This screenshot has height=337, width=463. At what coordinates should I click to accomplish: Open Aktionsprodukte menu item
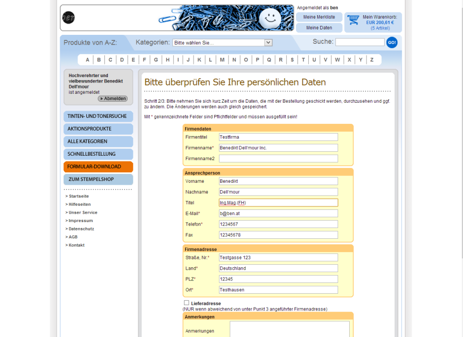pyautogui.click(x=99, y=129)
